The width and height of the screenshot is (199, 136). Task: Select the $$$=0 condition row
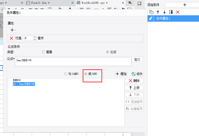(17, 80)
